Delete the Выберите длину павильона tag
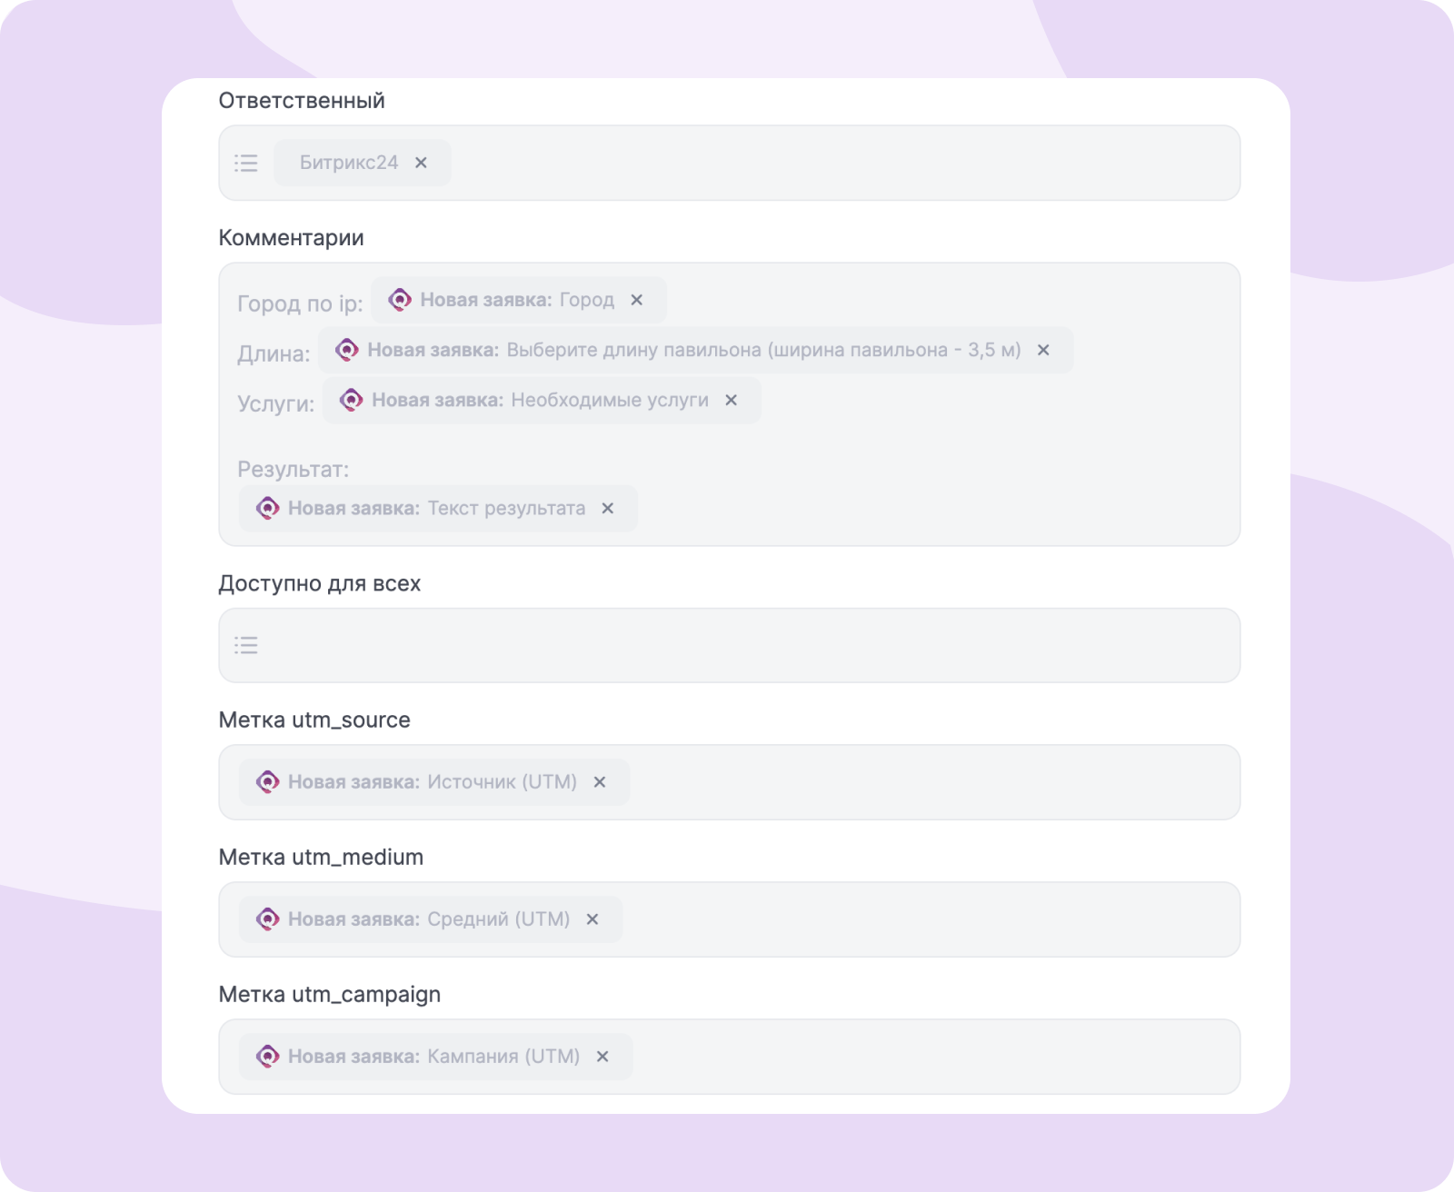The height and width of the screenshot is (1192, 1454). pos(1043,350)
